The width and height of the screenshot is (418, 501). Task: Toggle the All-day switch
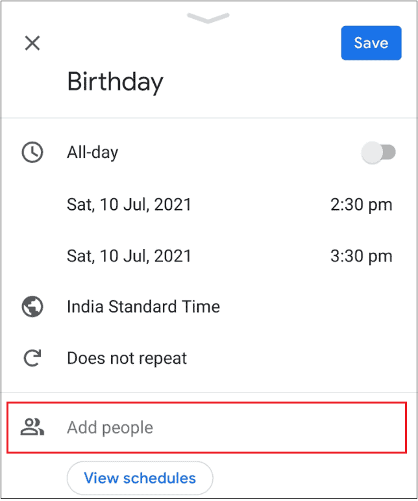pyautogui.click(x=378, y=153)
